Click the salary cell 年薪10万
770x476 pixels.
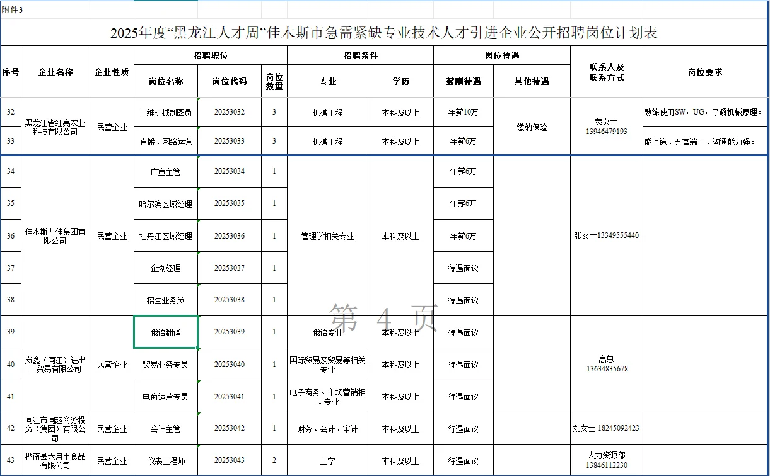[x=464, y=112]
